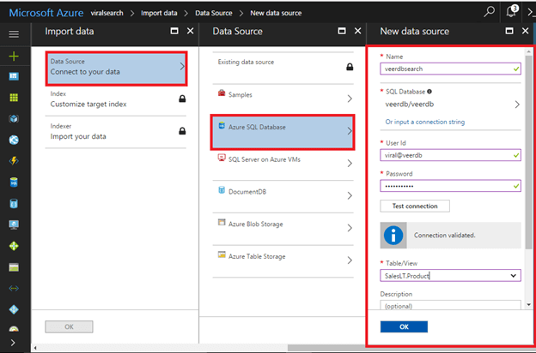Open the All resources grid icon in sidebar
This screenshot has width=536, height=353.
13,97
